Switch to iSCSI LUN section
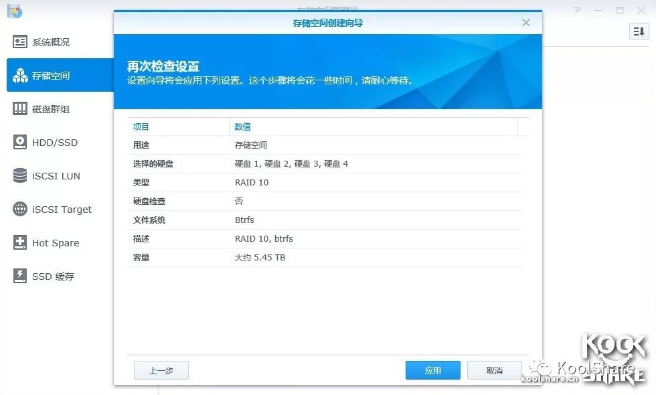 point(60,175)
